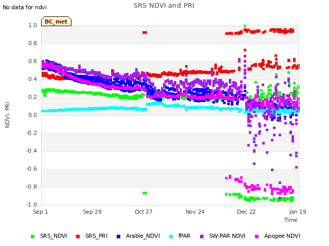The width and height of the screenshot is (329, 246).
Task: Click the 0.2 y-axis tick label
Action: point(32,97)
